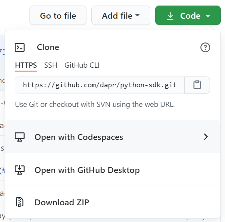
Task: Click the repository clone URL field
Action: click(x=100, y=85)
